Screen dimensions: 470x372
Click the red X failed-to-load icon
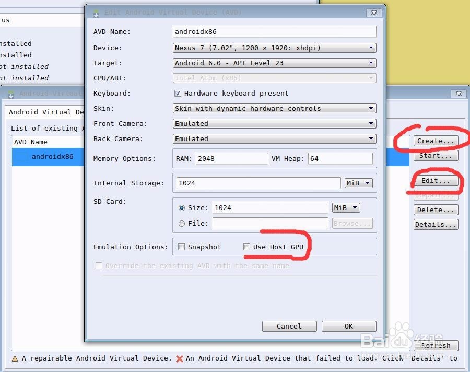[x=180, y=358]
